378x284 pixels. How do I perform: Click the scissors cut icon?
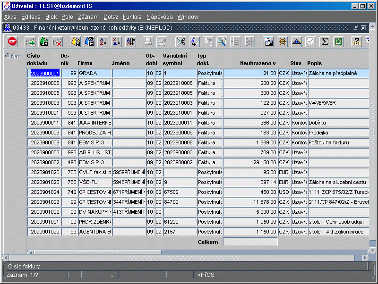point(180,42)
